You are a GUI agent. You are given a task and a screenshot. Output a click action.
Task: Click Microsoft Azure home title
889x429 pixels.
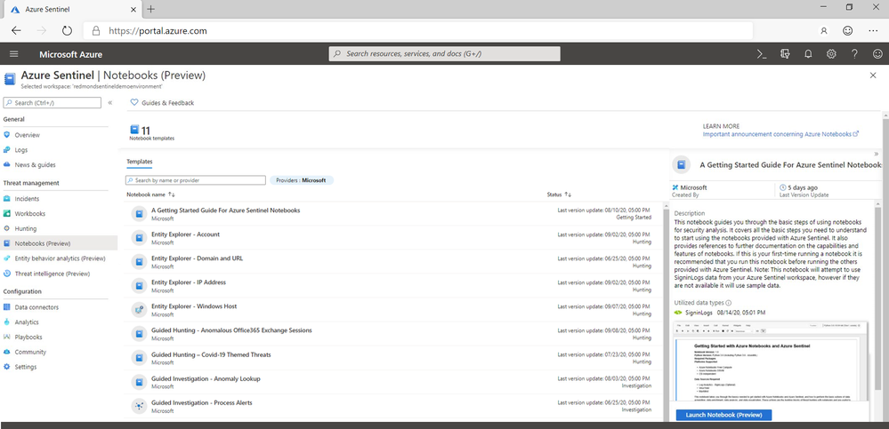(x=71, y=54)
